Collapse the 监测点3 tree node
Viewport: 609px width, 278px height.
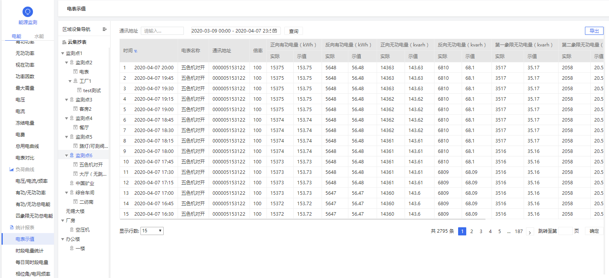pyautogui.click(x=67, y=100)
